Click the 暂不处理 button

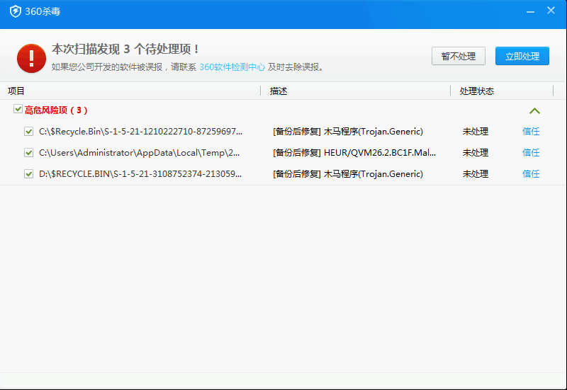(458, 56)
